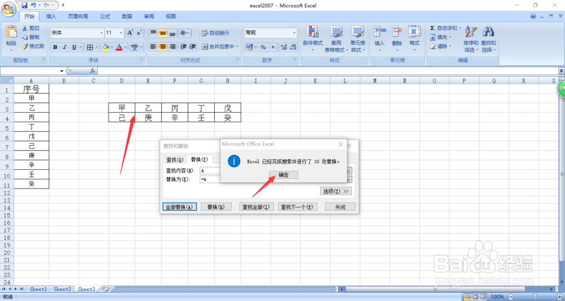Expand font size 11 dropdown
565x301 pixels.
click(x=121, y=33)
